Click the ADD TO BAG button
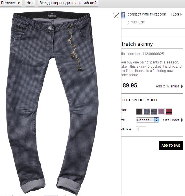Viewport: 185px width, 196px height. pos(171,146)
